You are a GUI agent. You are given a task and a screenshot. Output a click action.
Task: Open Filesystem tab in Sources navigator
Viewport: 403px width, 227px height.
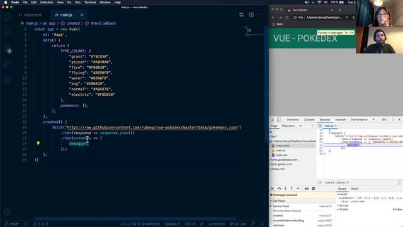click(x=288, y=126)
